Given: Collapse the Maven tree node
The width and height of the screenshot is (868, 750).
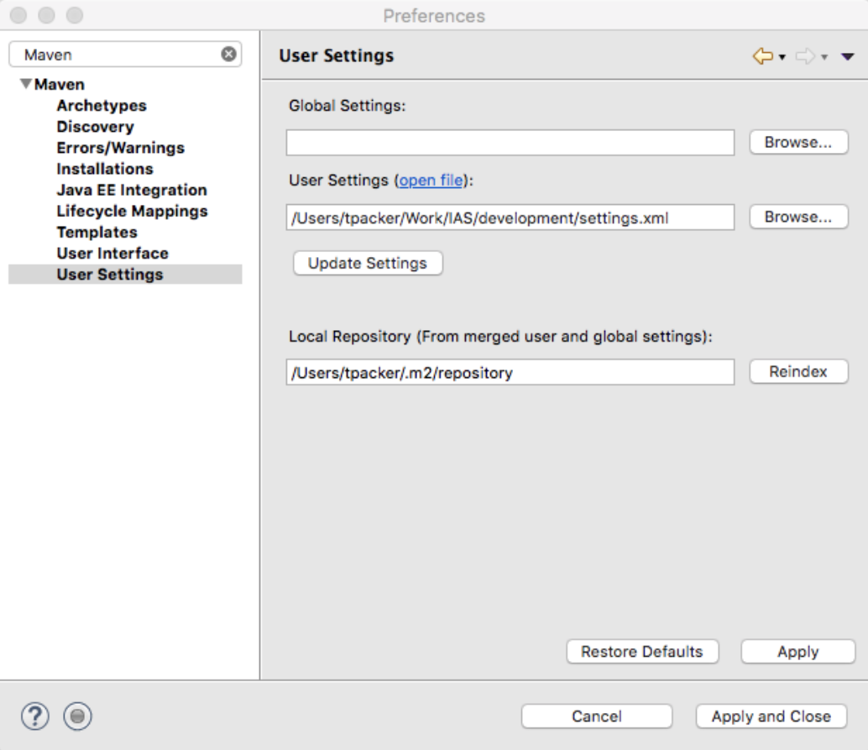Looking at the screenshot, I should pyautogui.click(x=25, y=84).
